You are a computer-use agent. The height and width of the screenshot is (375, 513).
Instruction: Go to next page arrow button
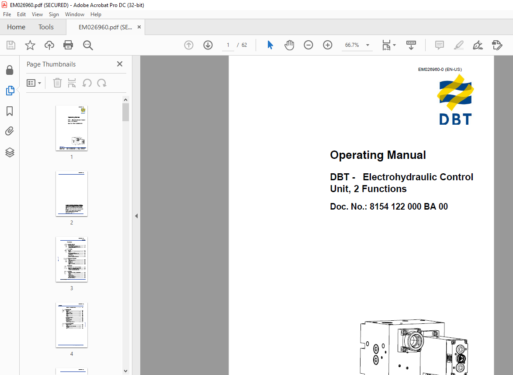click(x=208, y=45)
